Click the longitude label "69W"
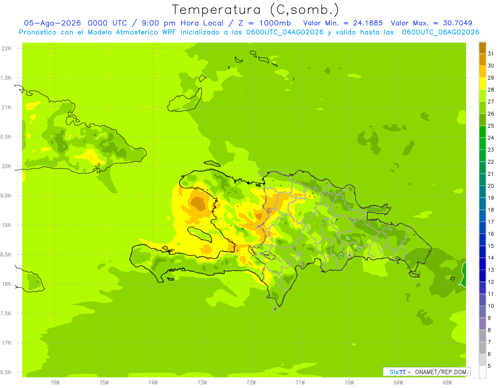 [x=398, y=383]
